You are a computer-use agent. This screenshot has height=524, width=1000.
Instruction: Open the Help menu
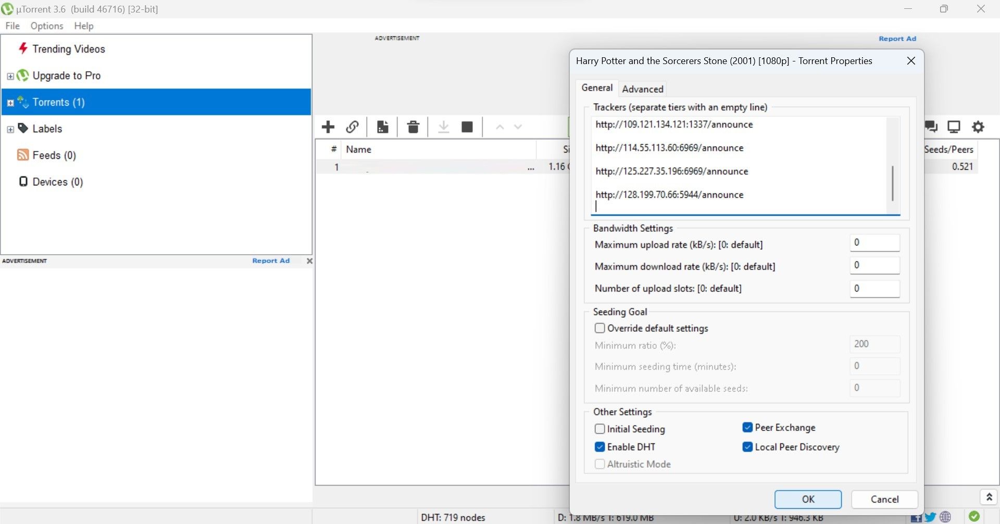tap(84, 26)
